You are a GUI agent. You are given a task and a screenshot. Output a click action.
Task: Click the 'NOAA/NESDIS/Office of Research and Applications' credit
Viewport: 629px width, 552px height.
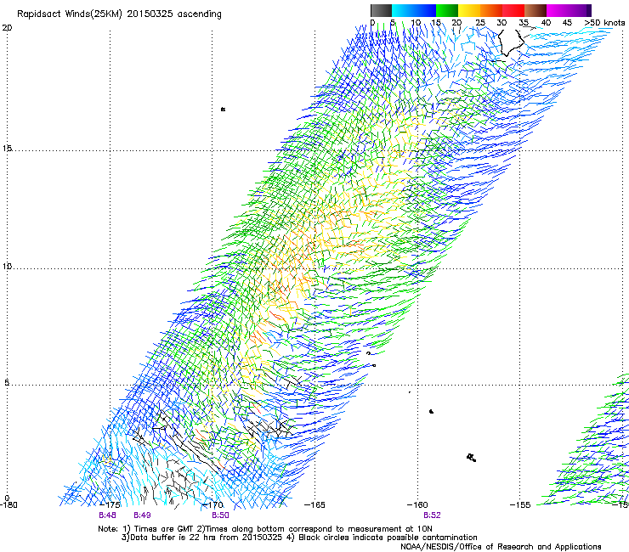501,547
